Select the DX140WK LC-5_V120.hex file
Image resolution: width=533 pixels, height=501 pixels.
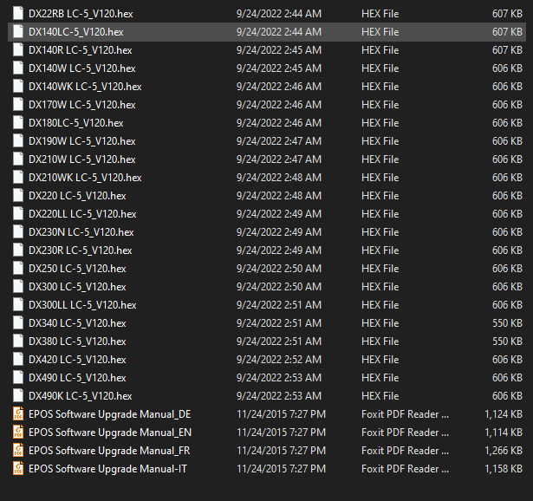click(x=85, y=87)
